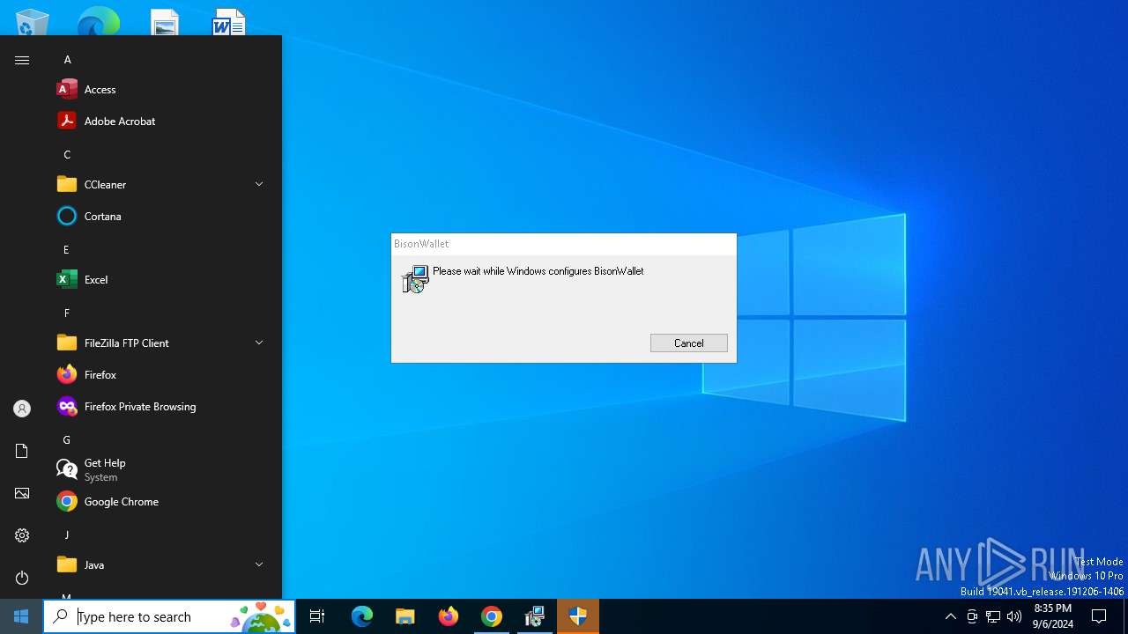Image resolution: width=1128 pixels, height=634 pixels.
Task: Open Firefox Private Browsing
Action: [x=162, y=407]
